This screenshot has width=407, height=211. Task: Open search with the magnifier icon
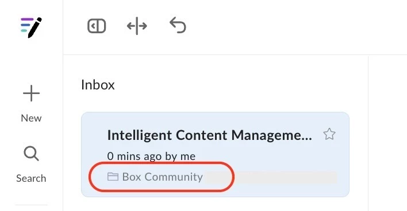31,154
